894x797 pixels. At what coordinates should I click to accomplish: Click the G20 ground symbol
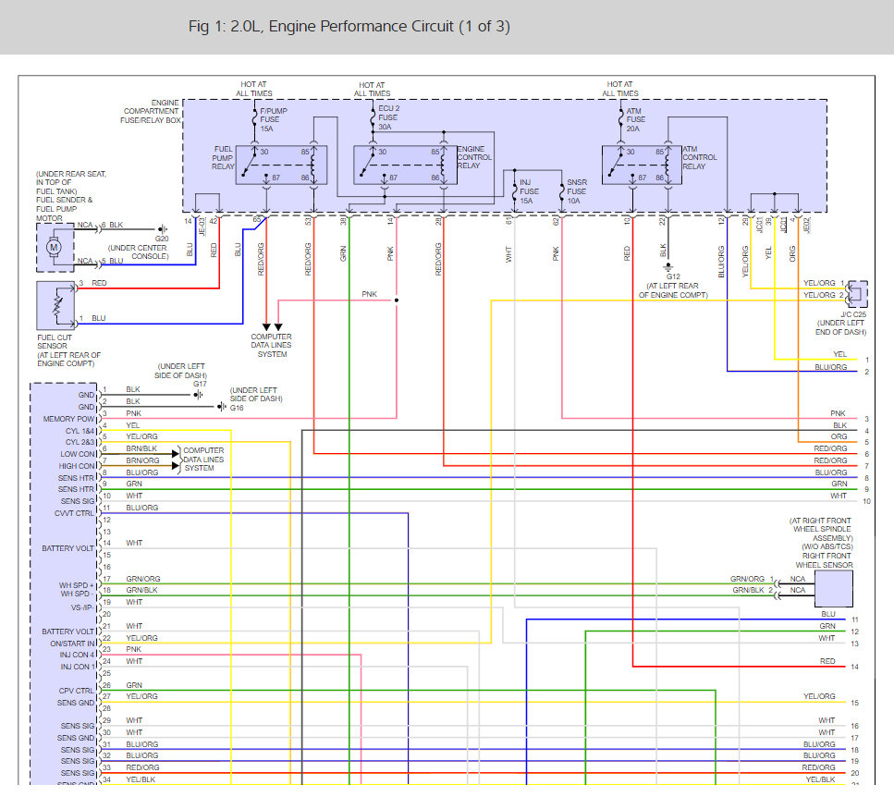click(163, 229)
